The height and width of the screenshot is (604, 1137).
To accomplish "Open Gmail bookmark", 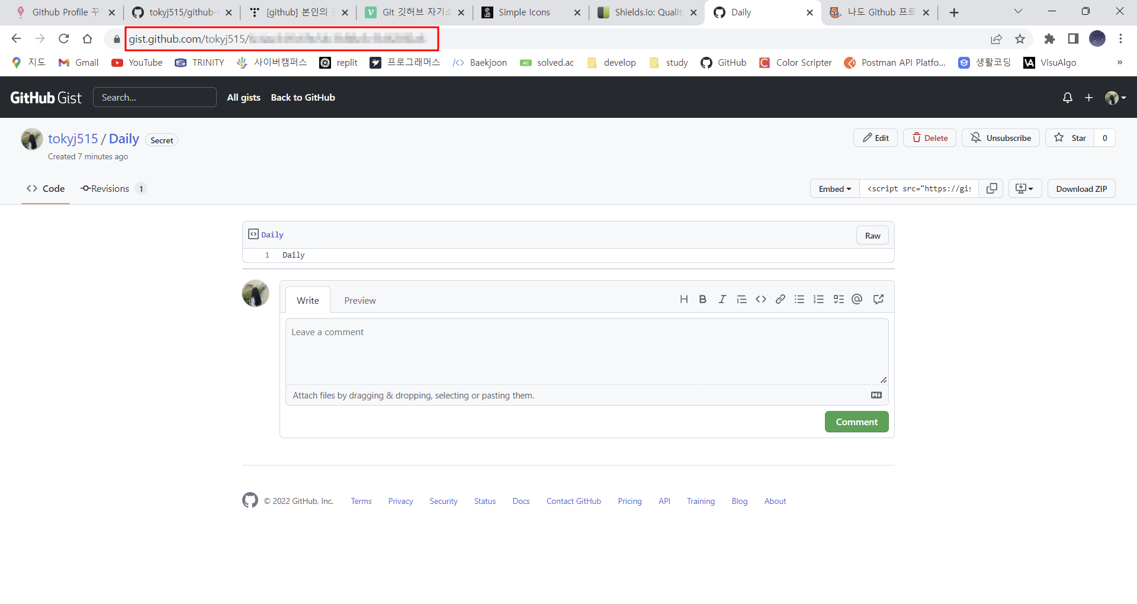I will 78,62.
